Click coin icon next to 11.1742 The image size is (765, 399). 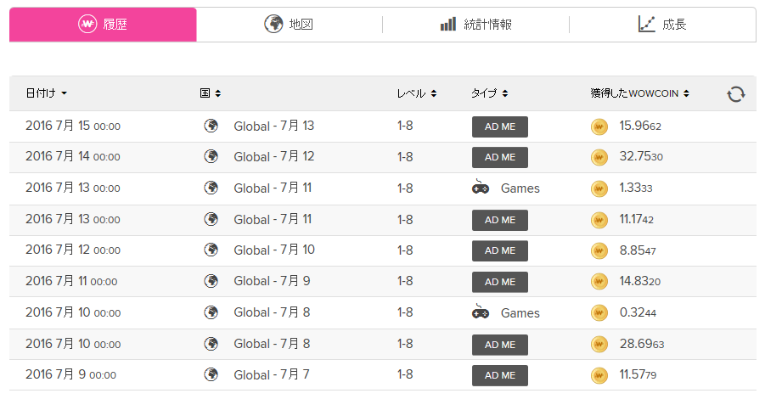coord(599,220)
